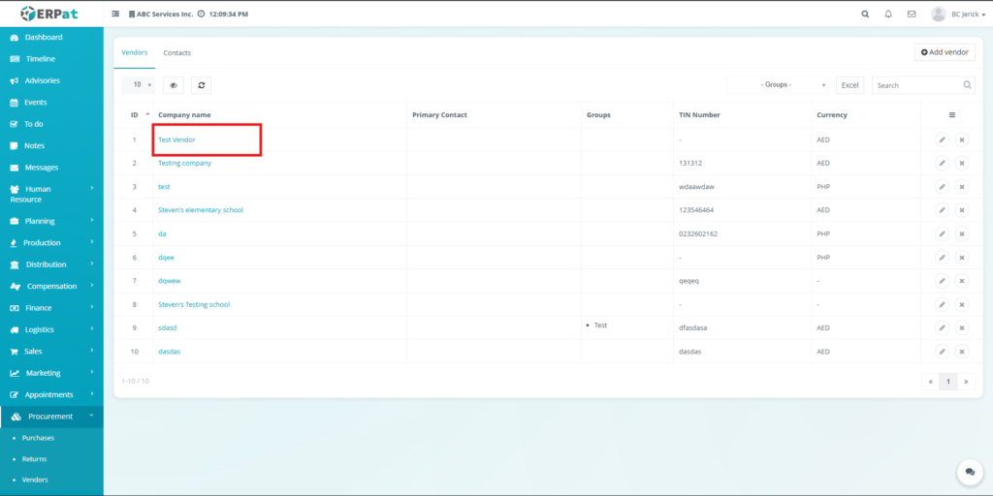Image resolution: width=993 pixels, height=496 pixels.
Task: Expand Marketing menu
Action: 51,373
